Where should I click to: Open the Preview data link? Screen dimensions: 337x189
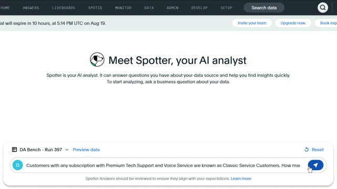tap(86, 150)
